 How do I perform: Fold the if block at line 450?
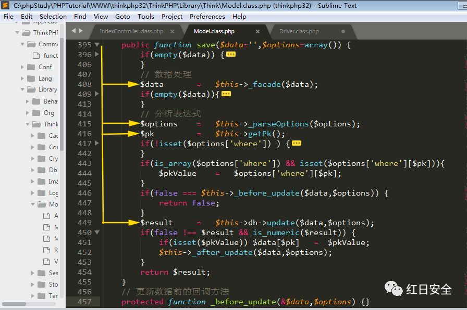(x=97, y=232)
